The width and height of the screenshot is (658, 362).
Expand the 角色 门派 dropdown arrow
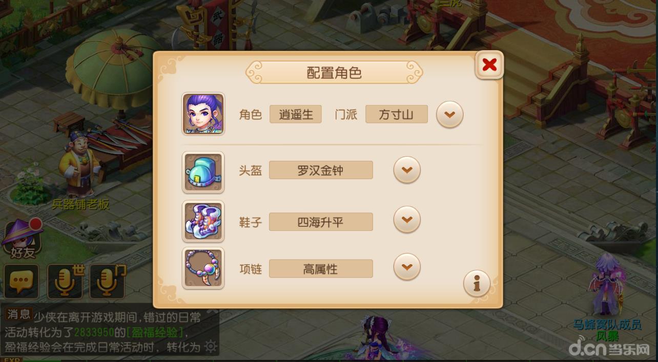(x=449, y=114)
